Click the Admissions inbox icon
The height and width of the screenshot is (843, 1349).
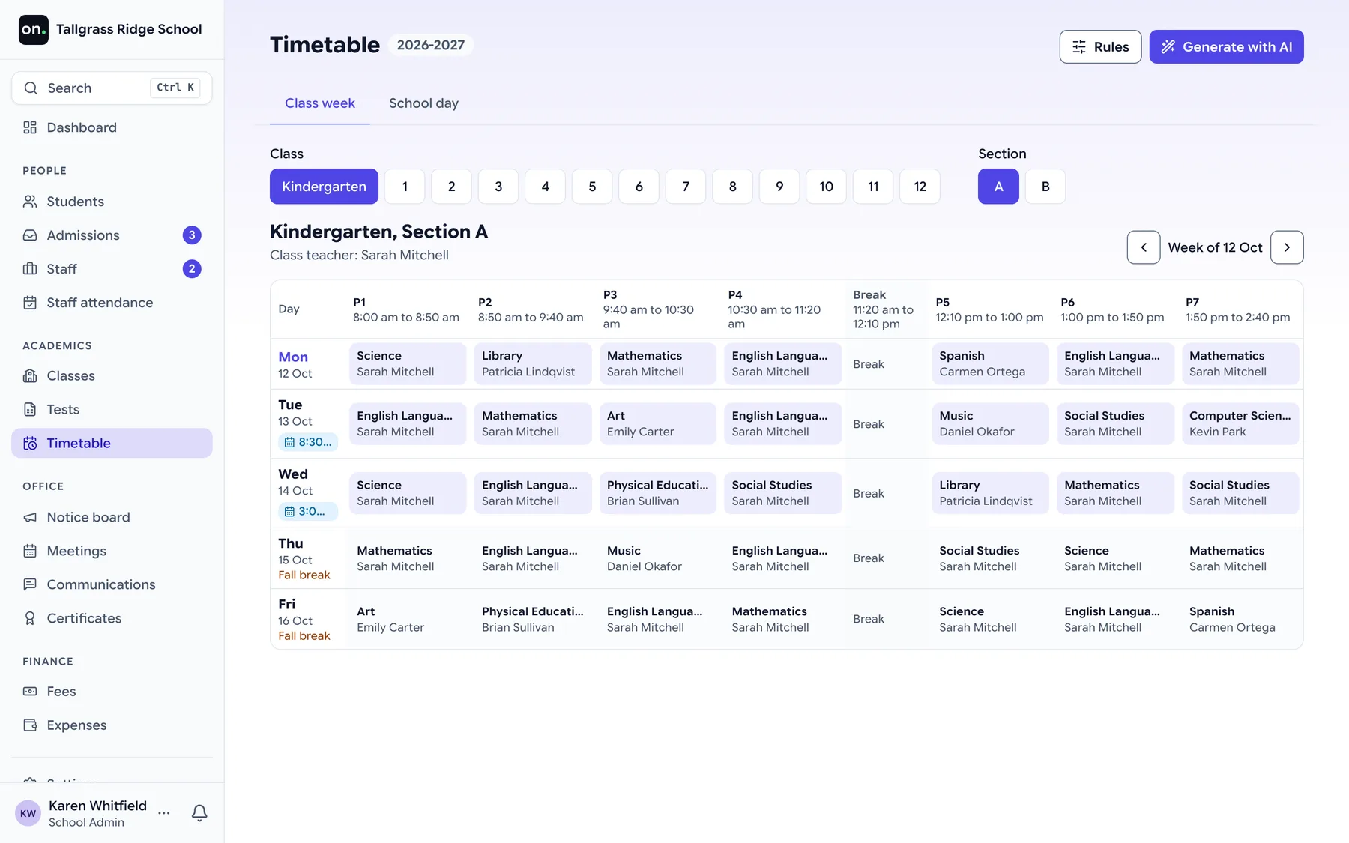tap(30, 235)
